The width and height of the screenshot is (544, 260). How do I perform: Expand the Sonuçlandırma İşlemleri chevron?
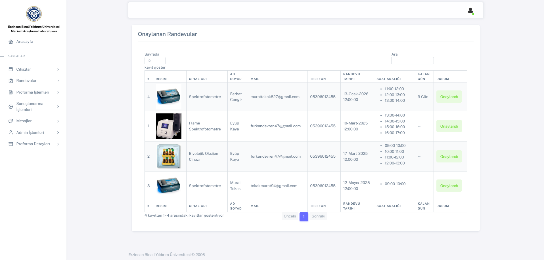click(x=58, y=107)
